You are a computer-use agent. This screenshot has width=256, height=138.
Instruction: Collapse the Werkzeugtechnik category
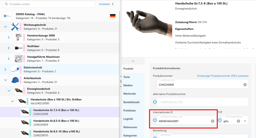[x=5, y=27]
